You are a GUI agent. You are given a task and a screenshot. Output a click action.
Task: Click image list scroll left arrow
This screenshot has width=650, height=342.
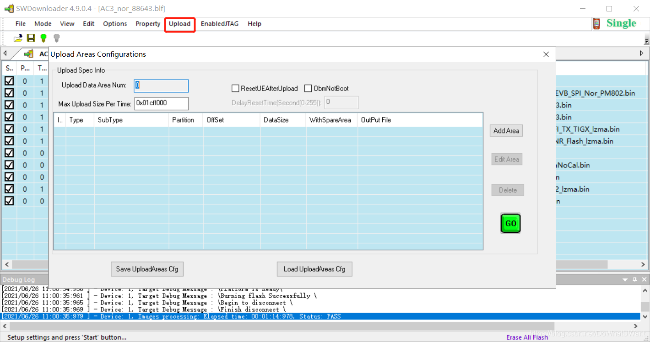click(x=6, y=264)
